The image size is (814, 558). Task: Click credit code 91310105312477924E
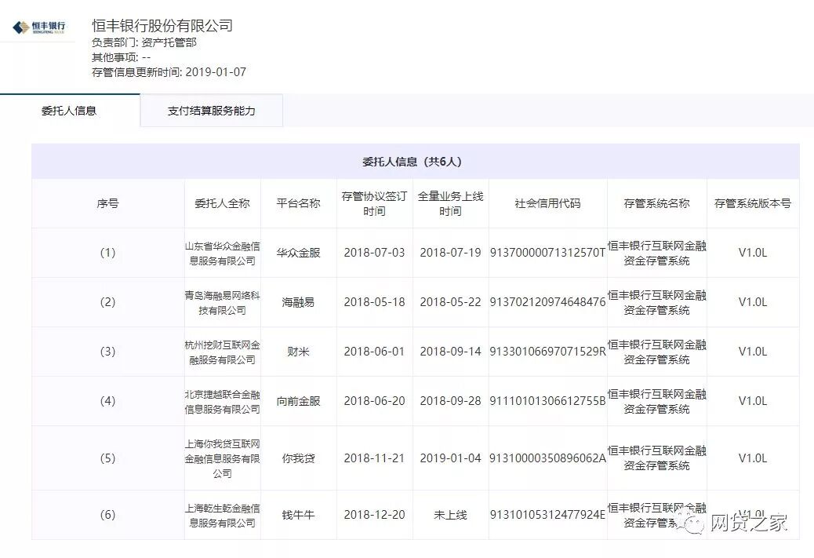click(547, 514)
